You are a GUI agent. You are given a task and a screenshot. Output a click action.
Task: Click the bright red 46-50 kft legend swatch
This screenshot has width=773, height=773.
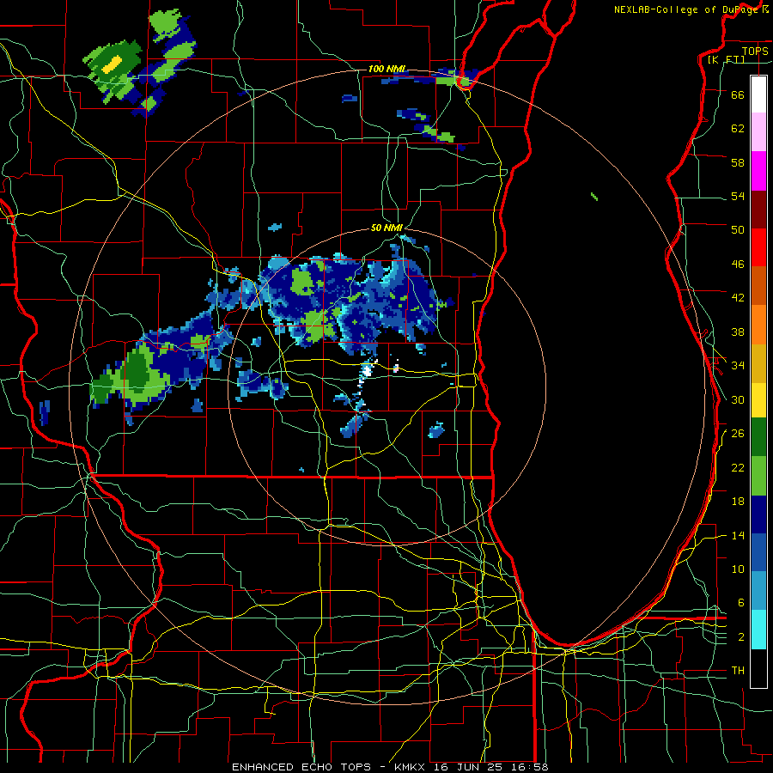[758, 247]
